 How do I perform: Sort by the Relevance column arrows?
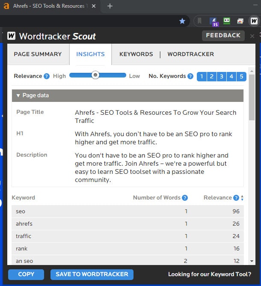[x=242, y=198]
